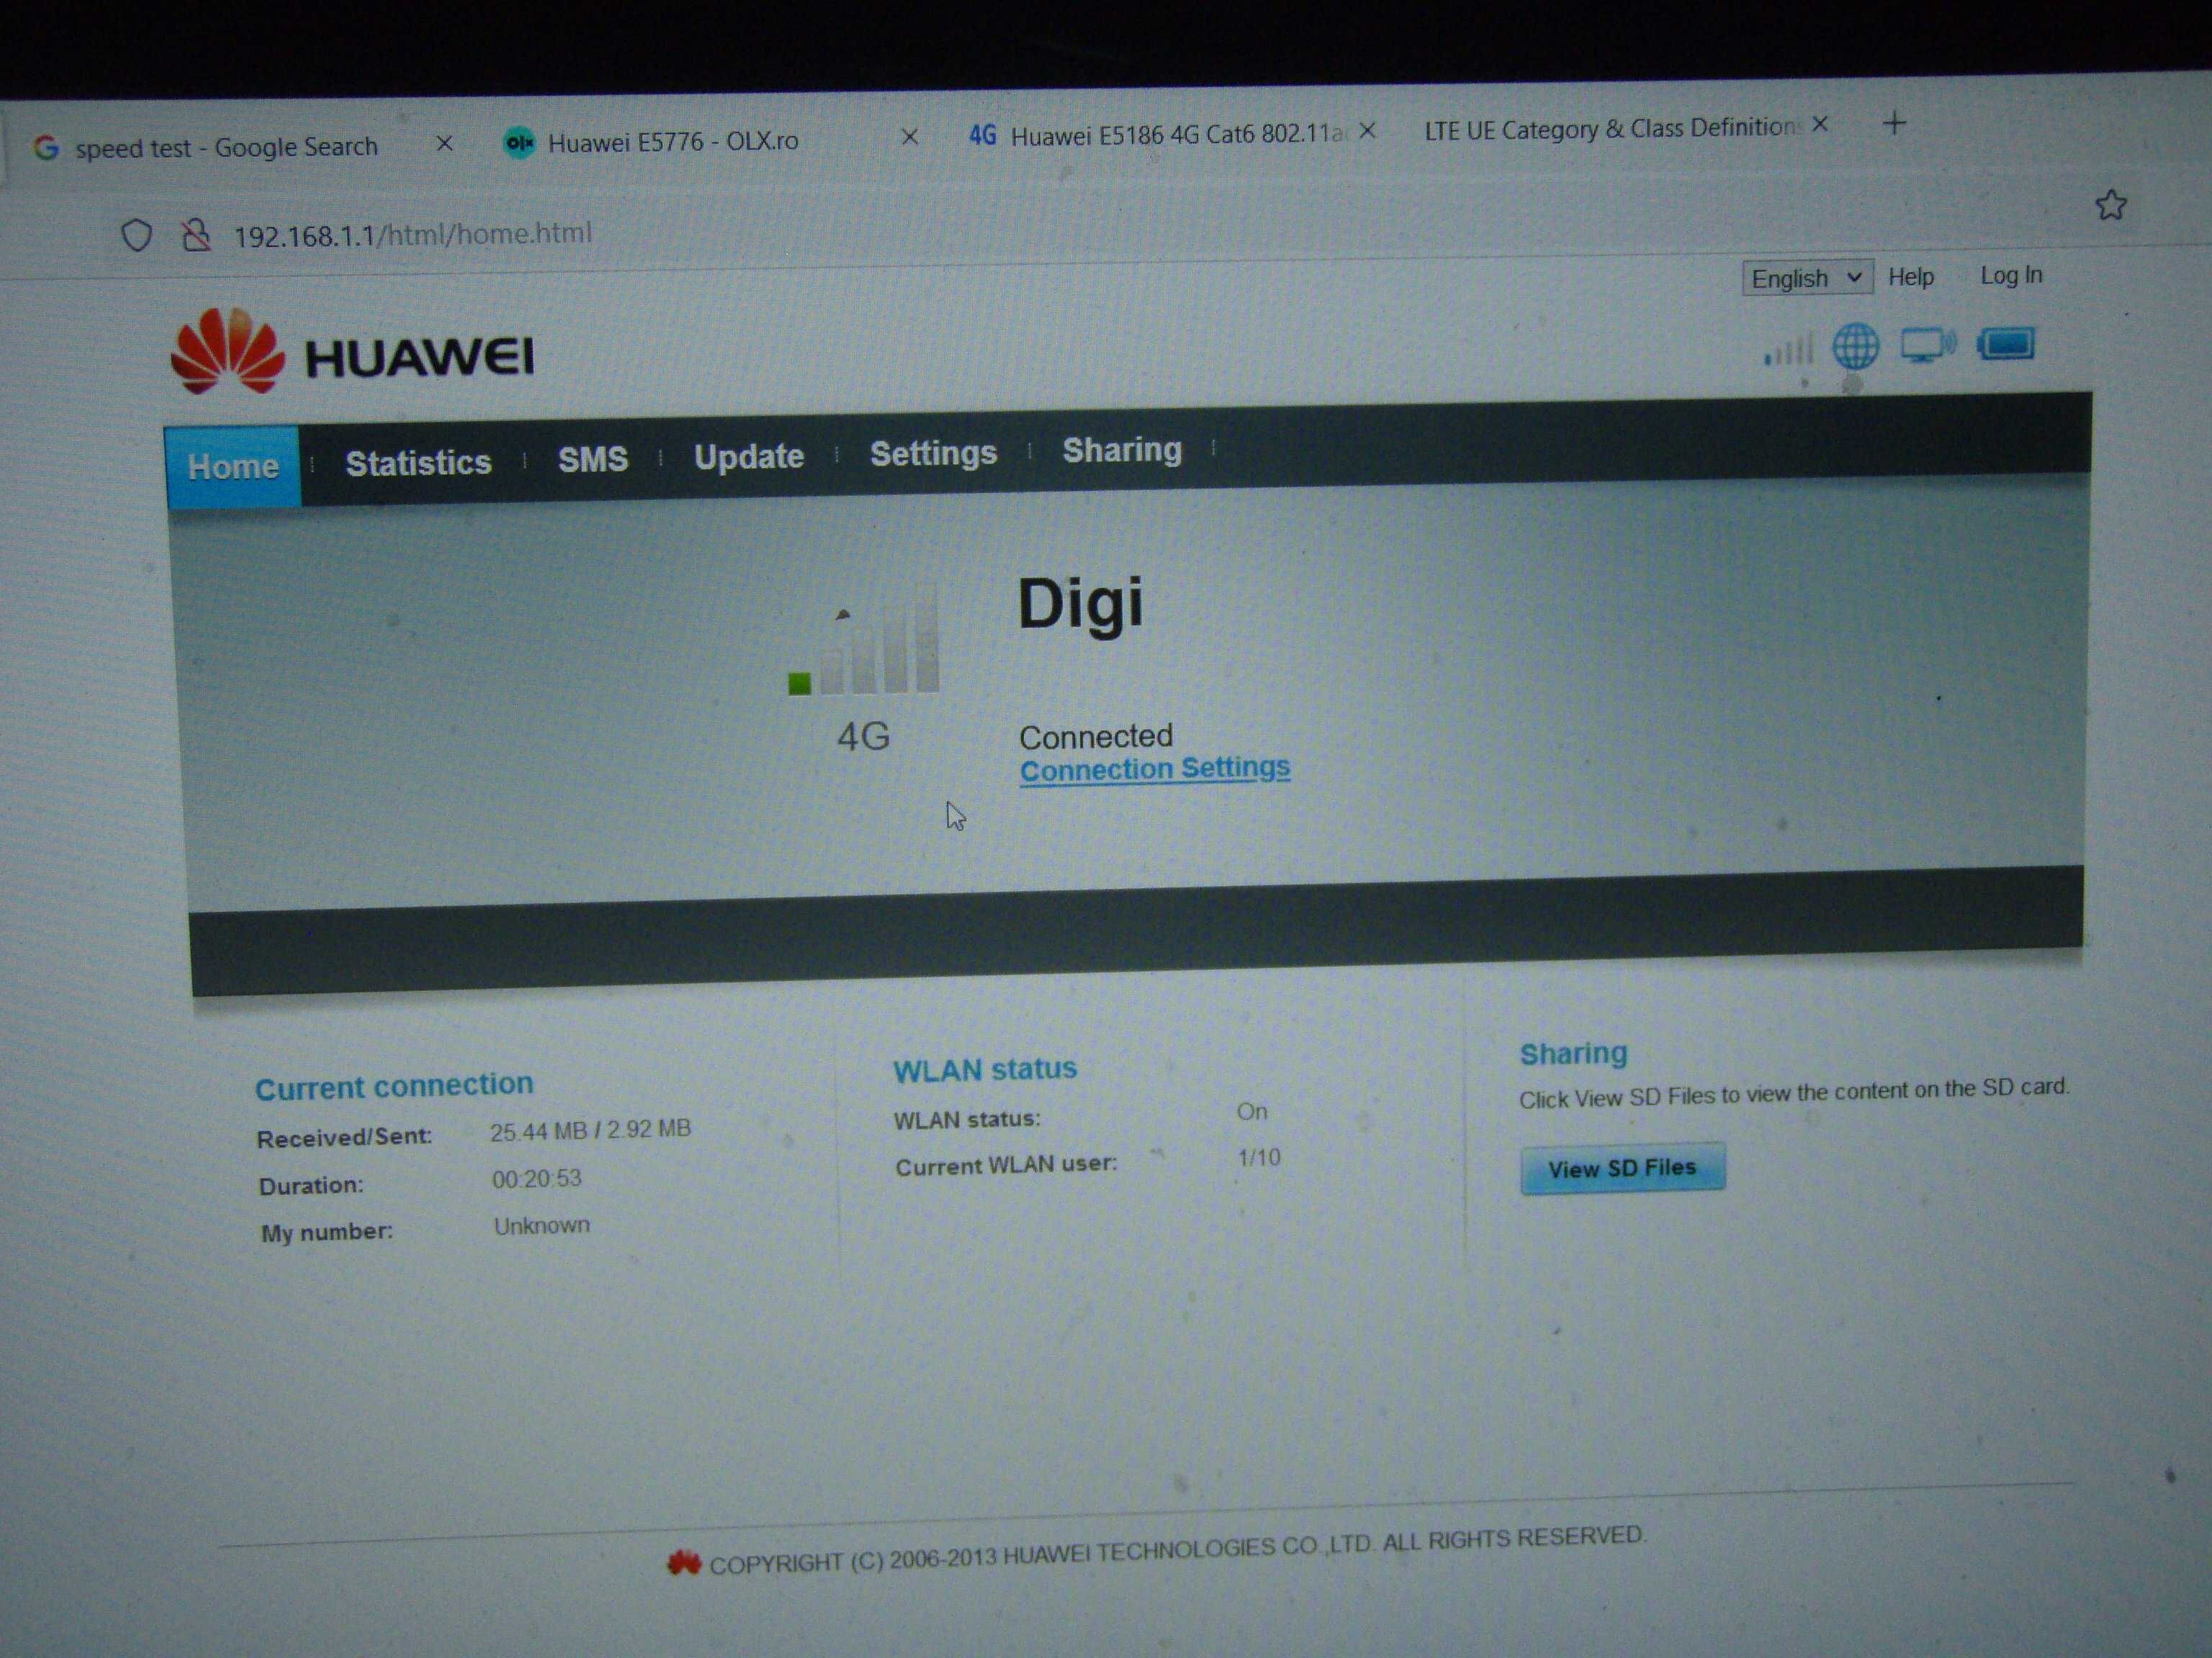Close the speed test Google Search tab
This screenshot has width=2212, height=1658.
pyautogui.click(x=445, y=144)
